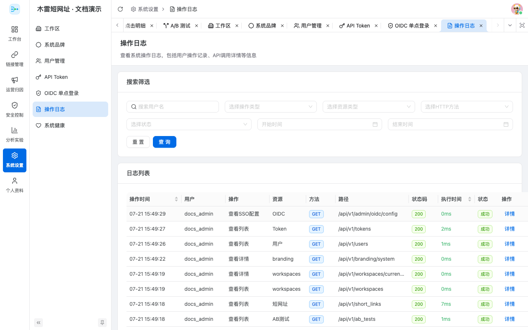Click 系统设置 breadcrumb
Viewport: 528px width, 330px height.
(144, 9)
